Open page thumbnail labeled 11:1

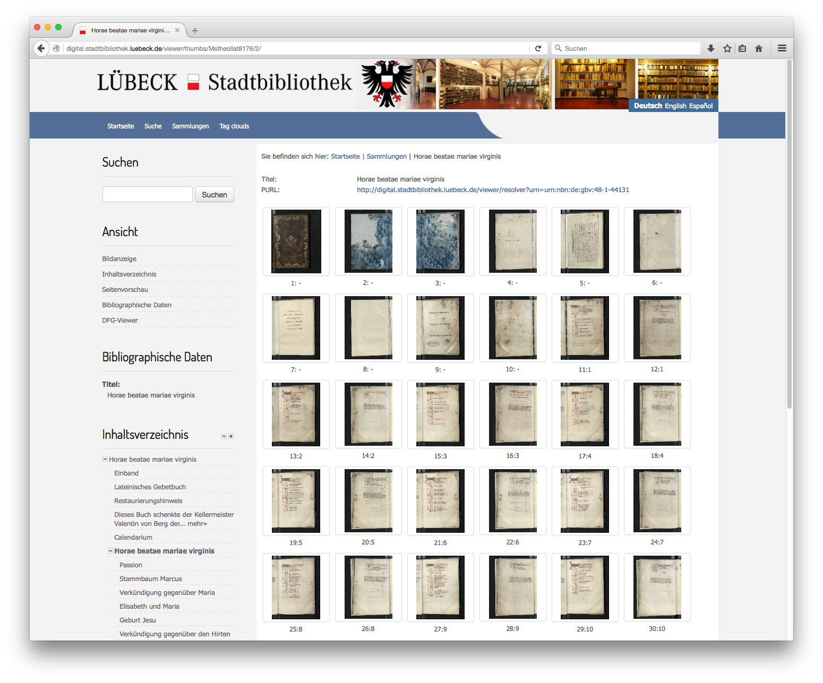pos(585,328)
